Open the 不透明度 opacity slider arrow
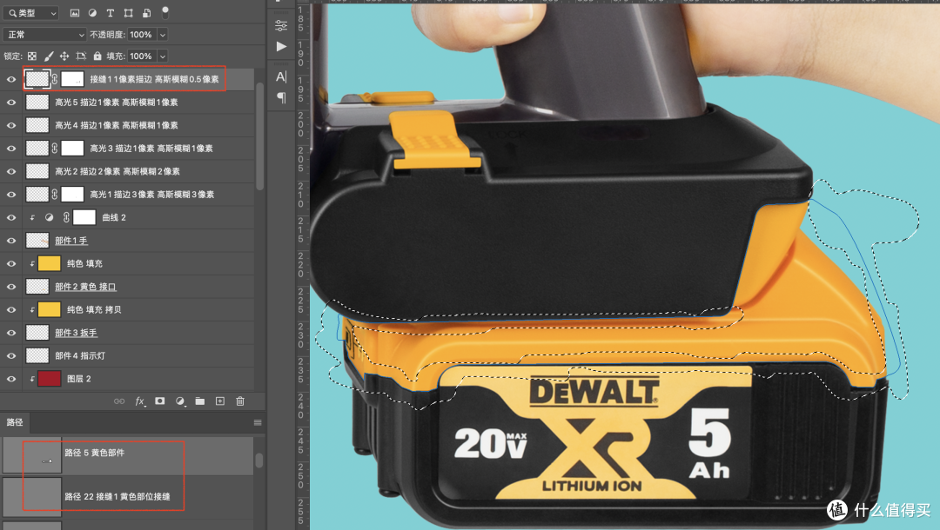The width and height of the screenshot is (940, 530). pos(163,35)
